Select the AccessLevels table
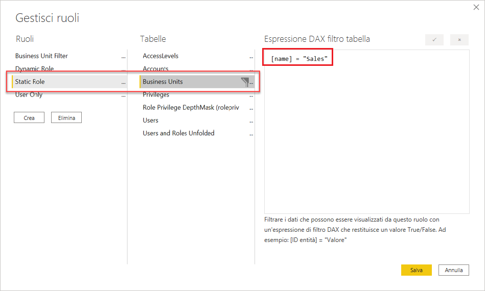 [160, 56]
